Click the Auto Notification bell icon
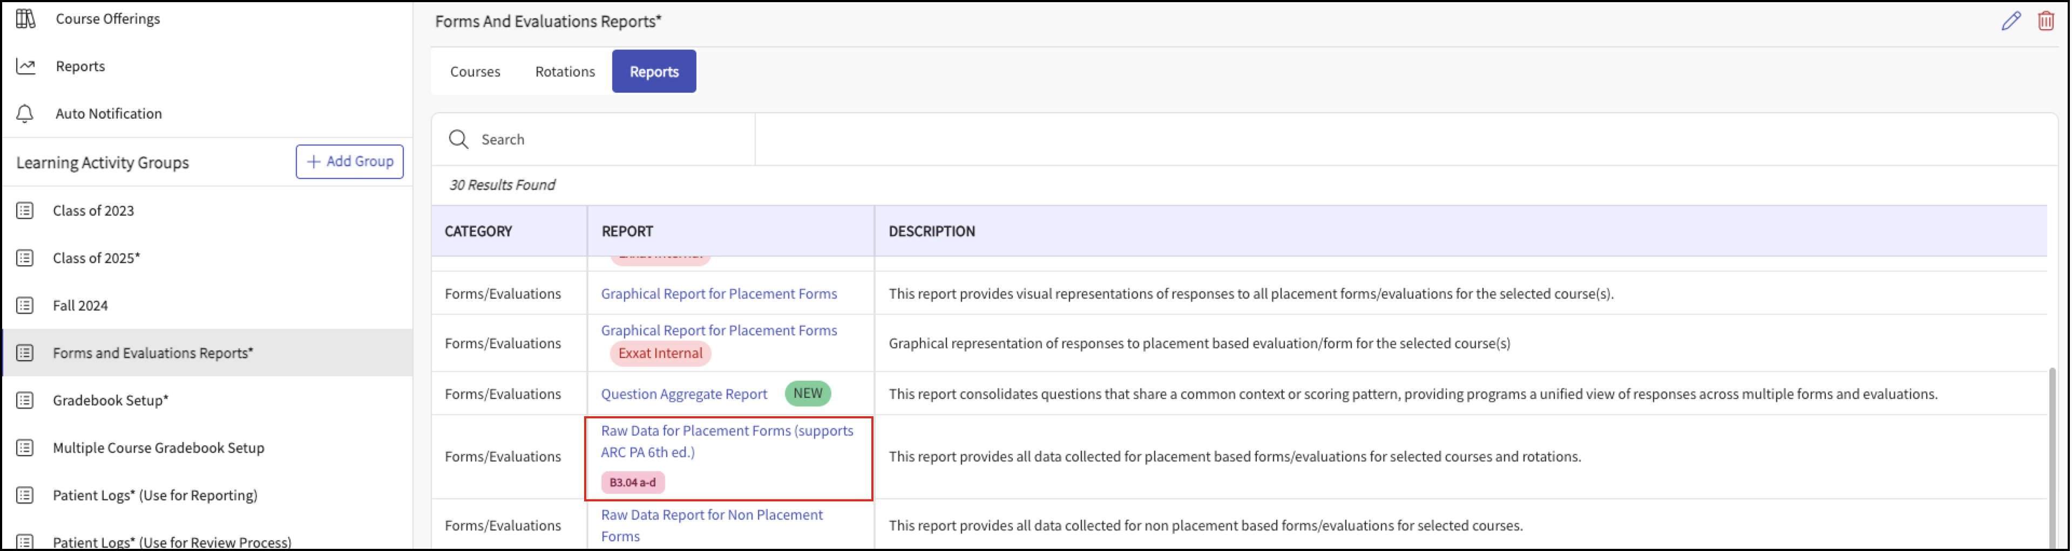The image size is (2072, 551). coord(26,113)
